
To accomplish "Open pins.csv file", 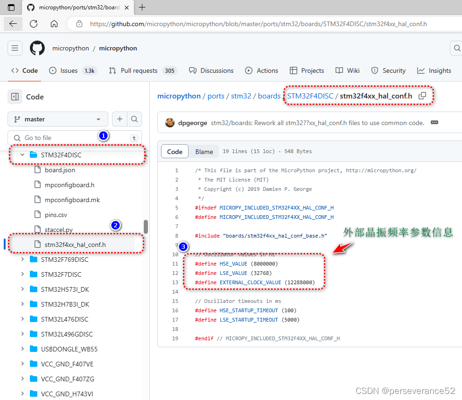I will pyautogui.click(x=56, y=215).
